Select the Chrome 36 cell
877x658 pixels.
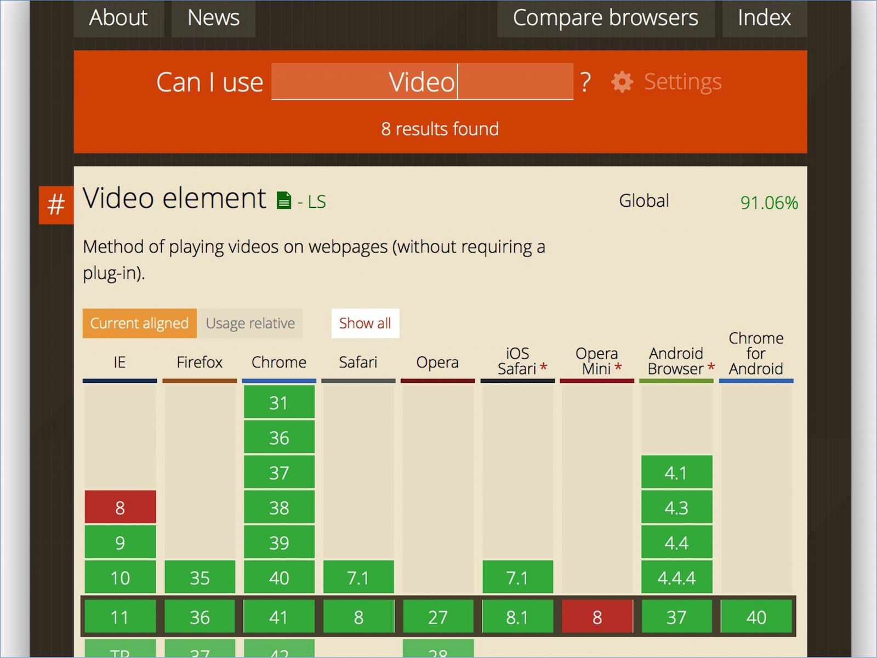click(x=279, y=438)
